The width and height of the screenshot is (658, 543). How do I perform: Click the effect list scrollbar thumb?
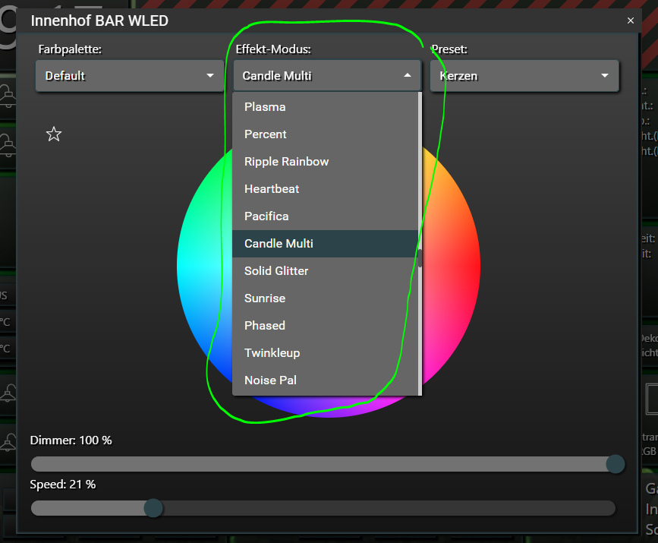[420, 258]
